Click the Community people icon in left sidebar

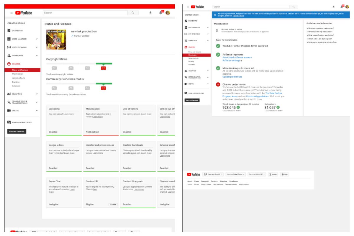coord(9,55)
